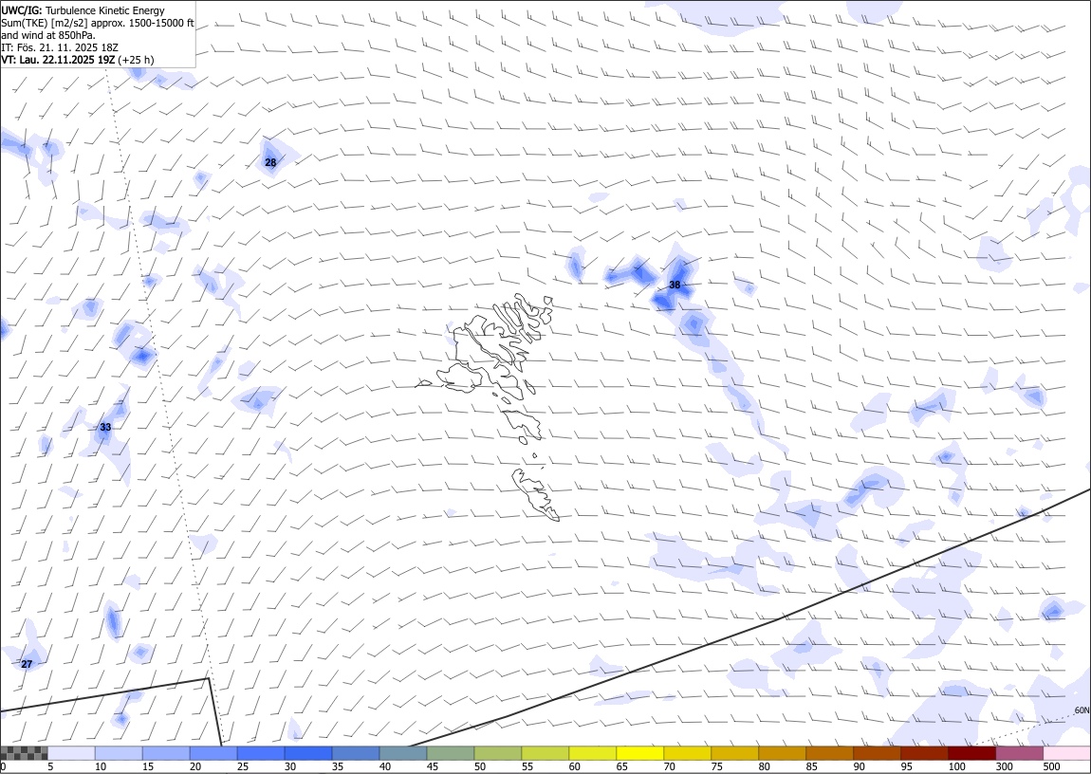Viewport: 1091px width, 774px height.
Task: Click the 60N latitude label
Action: (1082, 710)
